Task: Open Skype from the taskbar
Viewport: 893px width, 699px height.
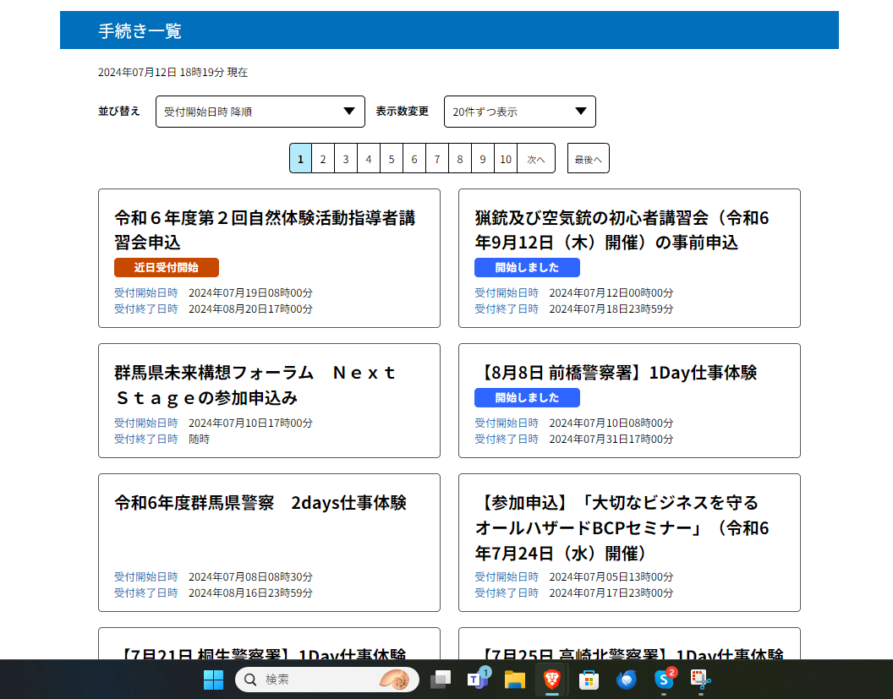Action: (x=664, y=680)
